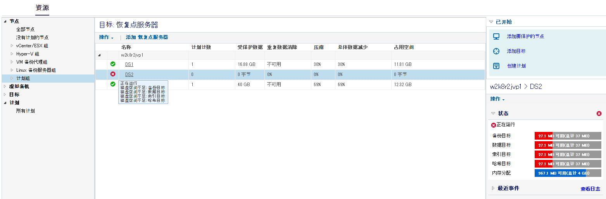The width and height of the screenshot is (606, 199).
Task: Collapse the 节点 tree section
Action: [5, 21]
